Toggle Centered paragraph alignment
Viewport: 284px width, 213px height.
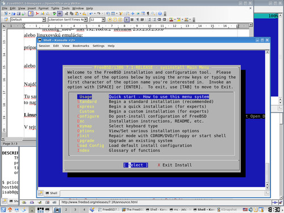point(132,19)
